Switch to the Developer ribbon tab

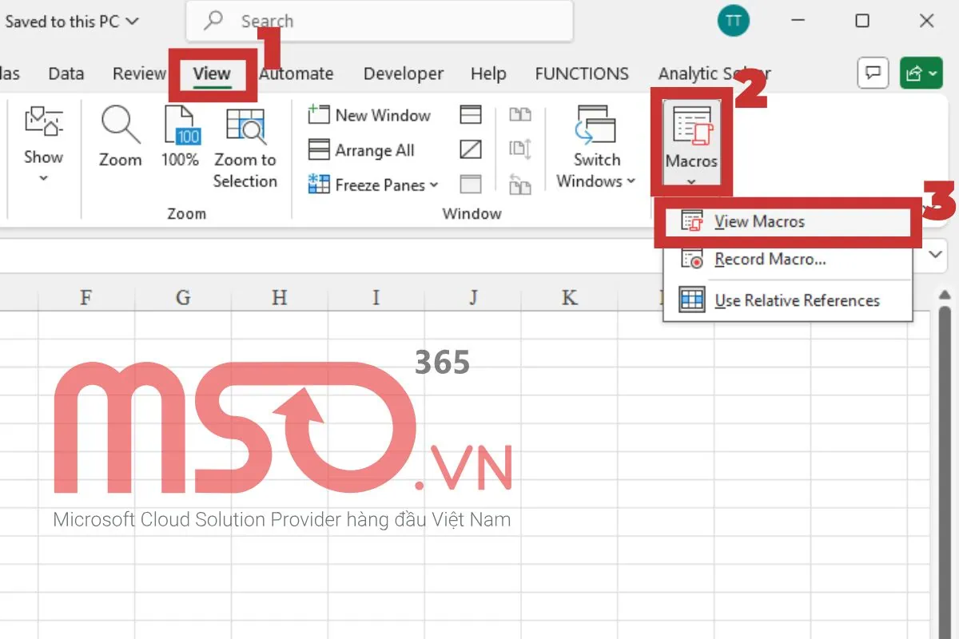coord(403,73)
